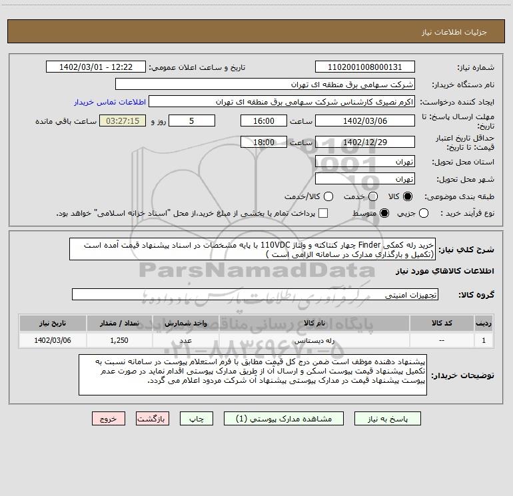Viewport: 513px width, 496px height.
Task: Click the شماره نیاز field 1102001008000131
Action: coord(365,67)
